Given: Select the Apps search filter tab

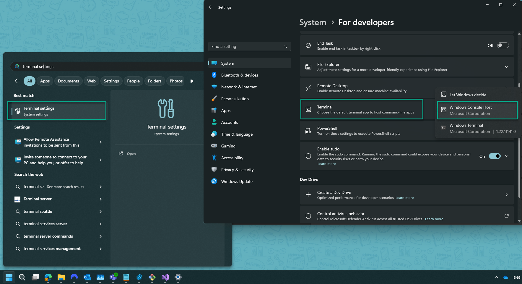Looking at the screenshot, I should coord(45,81).
